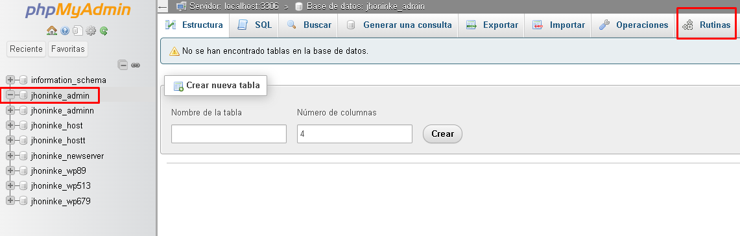
Task: Click the Rutinas gears icon
Action: pos(688,25)
